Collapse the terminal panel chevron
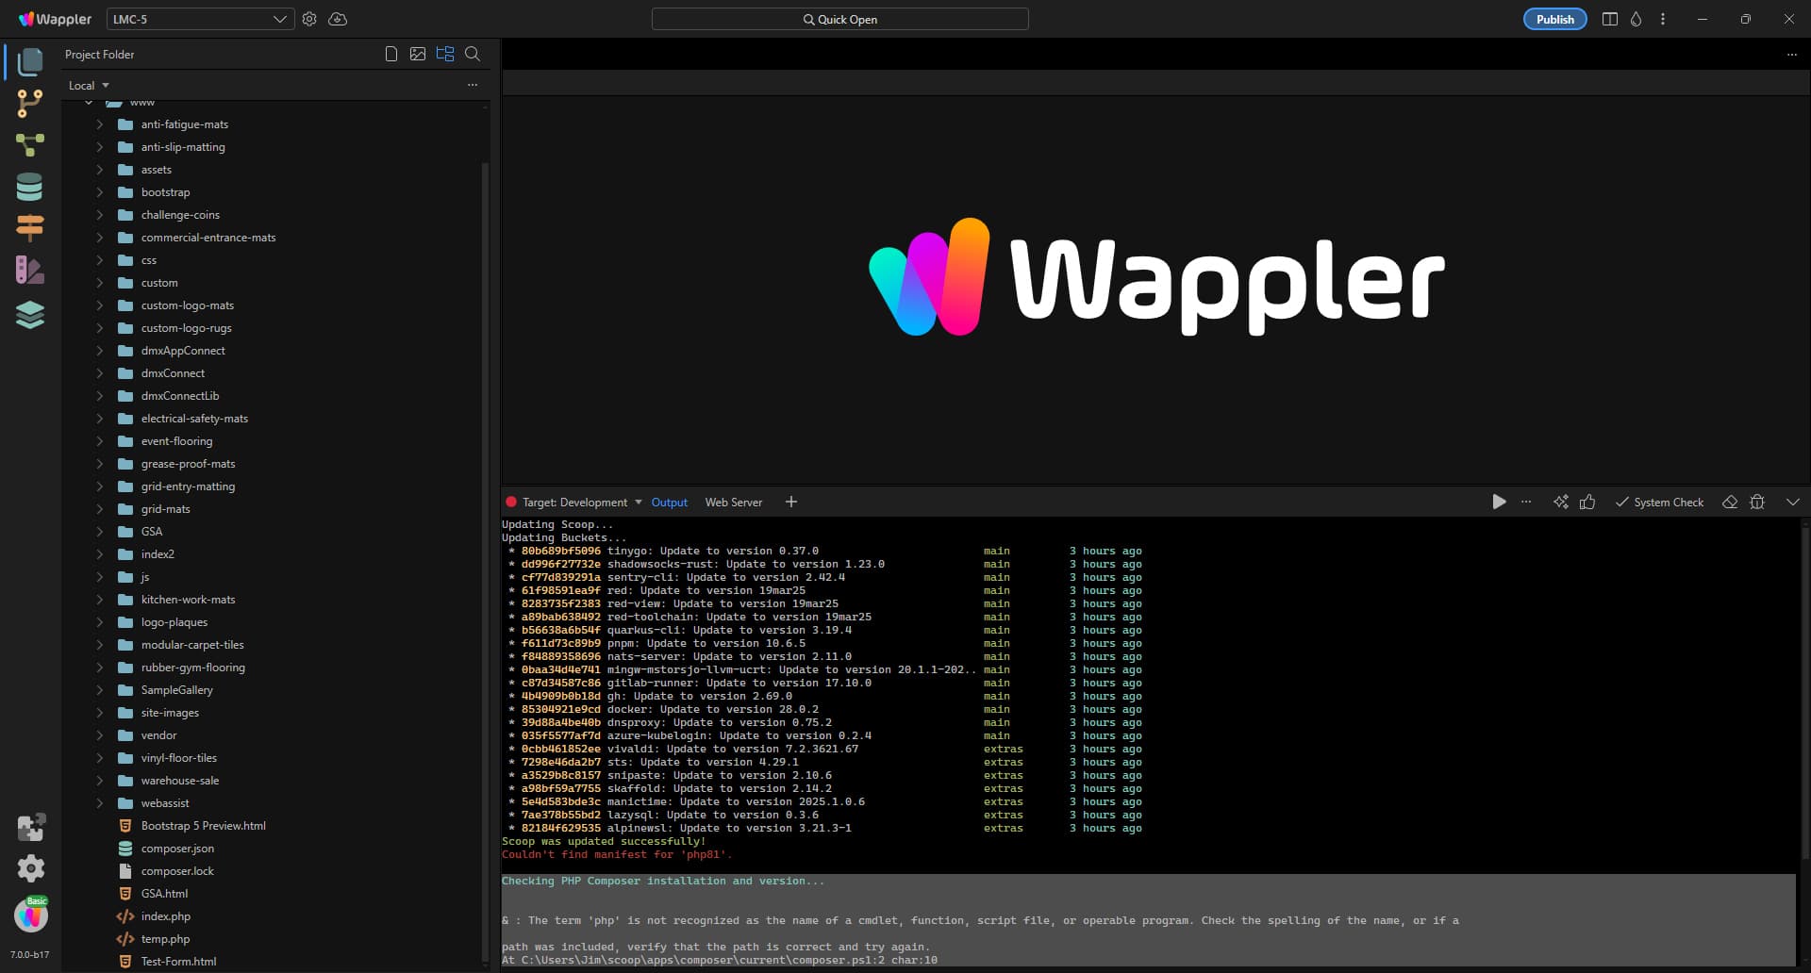 pyautogui.click(x=1793, y=503)
